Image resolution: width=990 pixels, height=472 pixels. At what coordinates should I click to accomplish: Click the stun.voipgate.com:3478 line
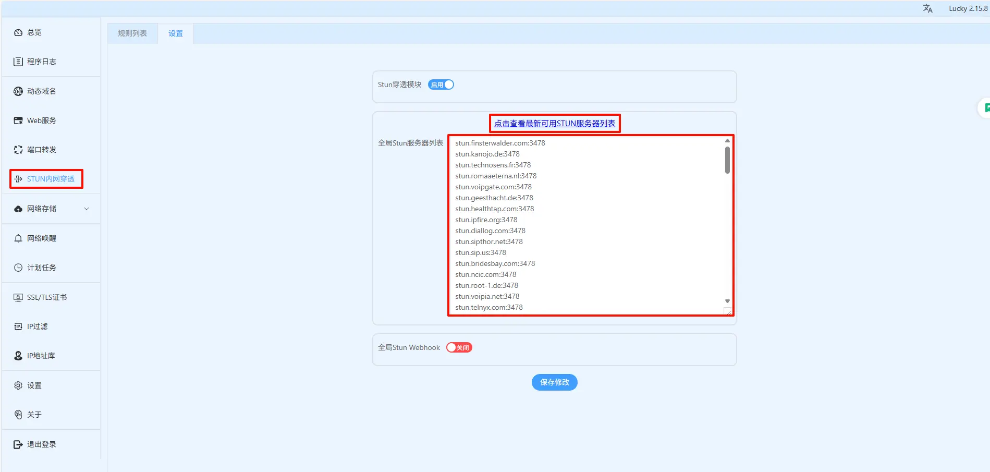[x=494, y=187]
